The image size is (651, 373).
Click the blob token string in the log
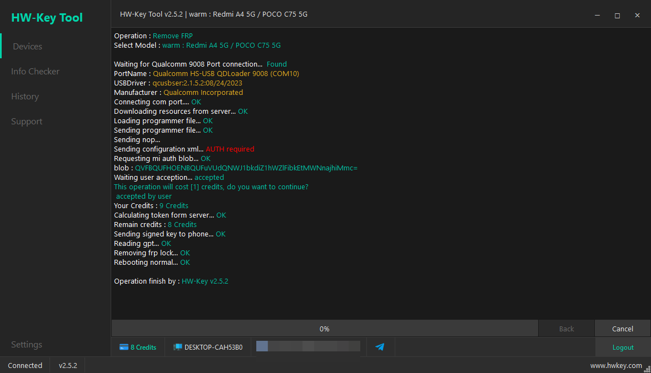coord(246,168)
